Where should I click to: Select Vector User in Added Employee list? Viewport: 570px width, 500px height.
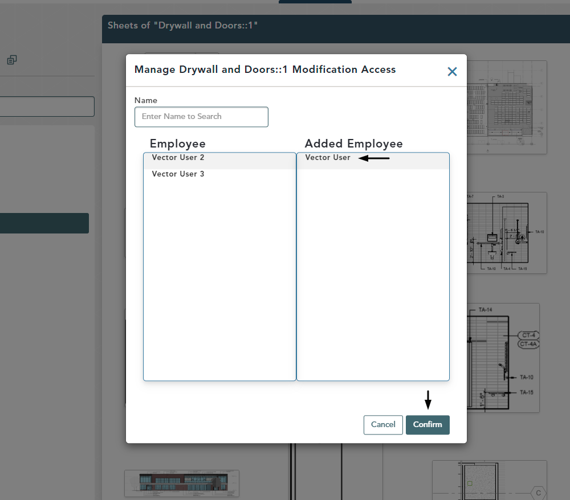point(328,158)
